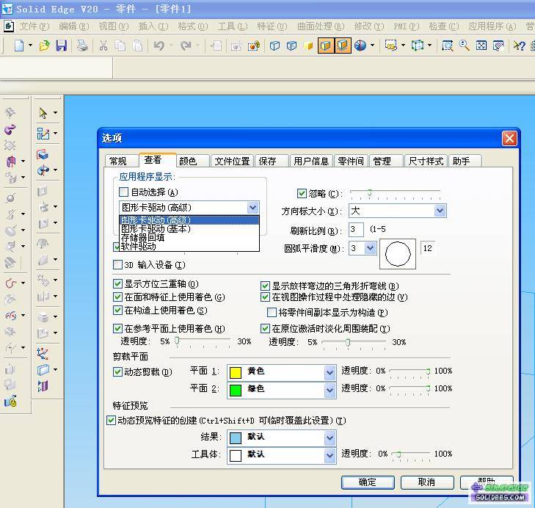Image resolution: width=535 pixels, height=508 pixels.
Task: Click the Help question-mark pointer icon
Action: [519, 46]
